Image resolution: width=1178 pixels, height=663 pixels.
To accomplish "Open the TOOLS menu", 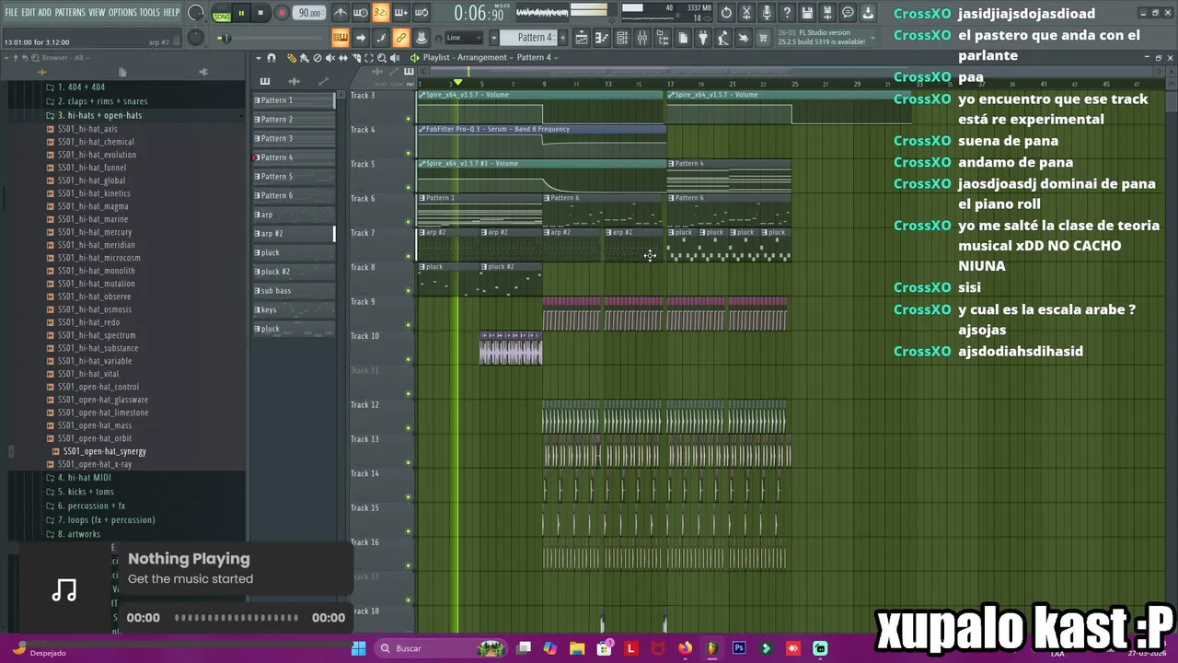I will coord(150,12).
